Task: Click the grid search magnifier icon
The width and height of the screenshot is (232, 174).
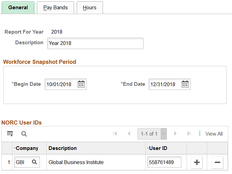Action: 24,134
